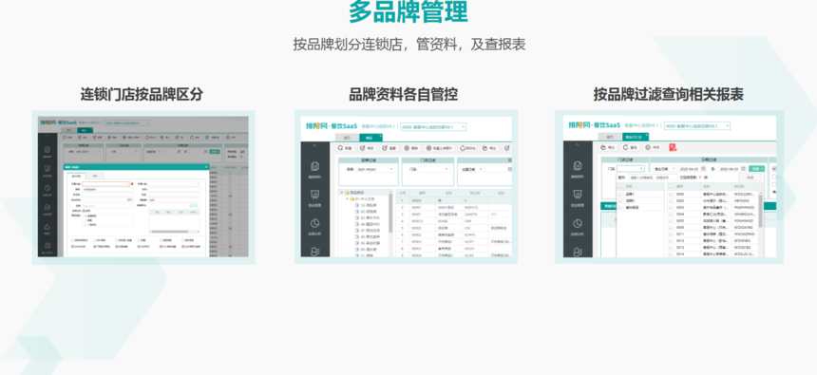This screenshot has width=817, height=375.
Task: Tick store row 0002 checkbox in 按品牌过滤 screenshot
Action: point(671,200)
